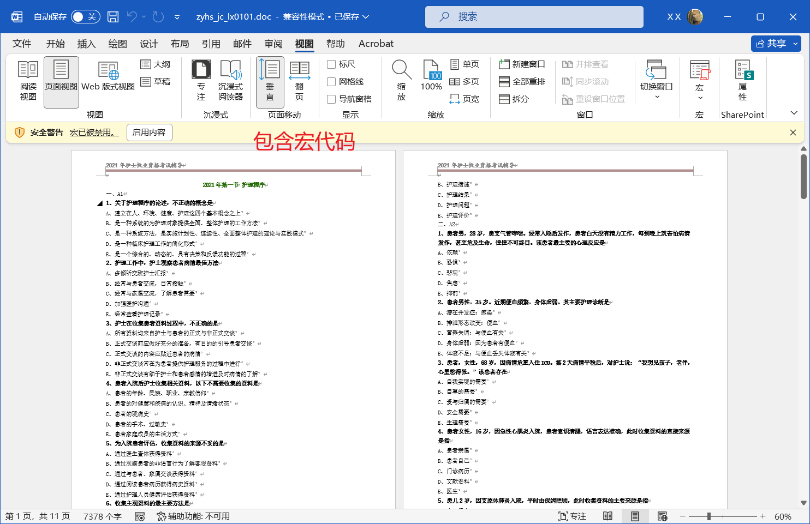This screenshot has height=524, width=810.
Task: Click Enable Content (启用内容) button
Action: [149, 132]
